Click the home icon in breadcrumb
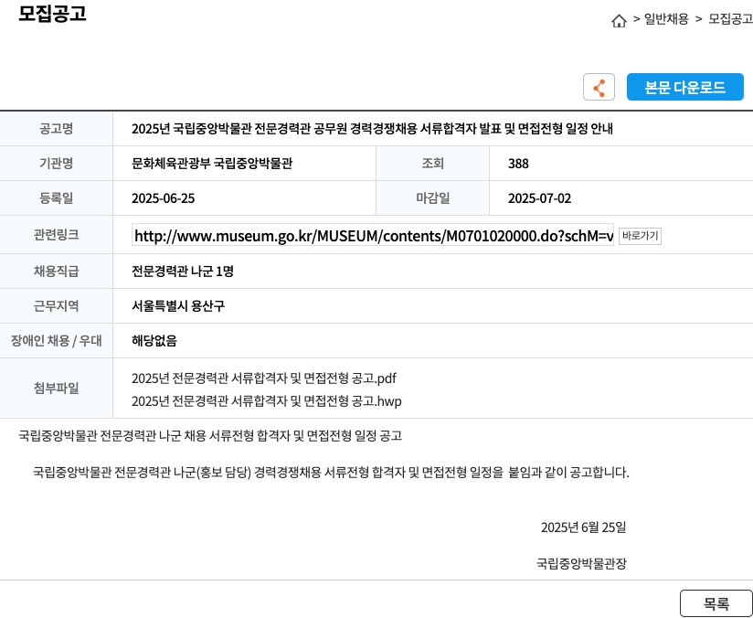 click(x=619, y=21)
